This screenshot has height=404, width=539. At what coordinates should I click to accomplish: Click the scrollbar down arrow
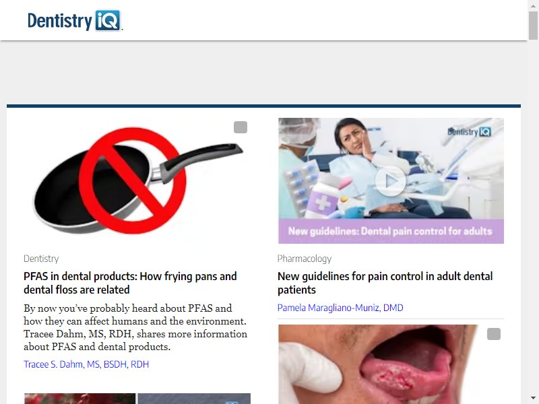[x=533, y=398]
